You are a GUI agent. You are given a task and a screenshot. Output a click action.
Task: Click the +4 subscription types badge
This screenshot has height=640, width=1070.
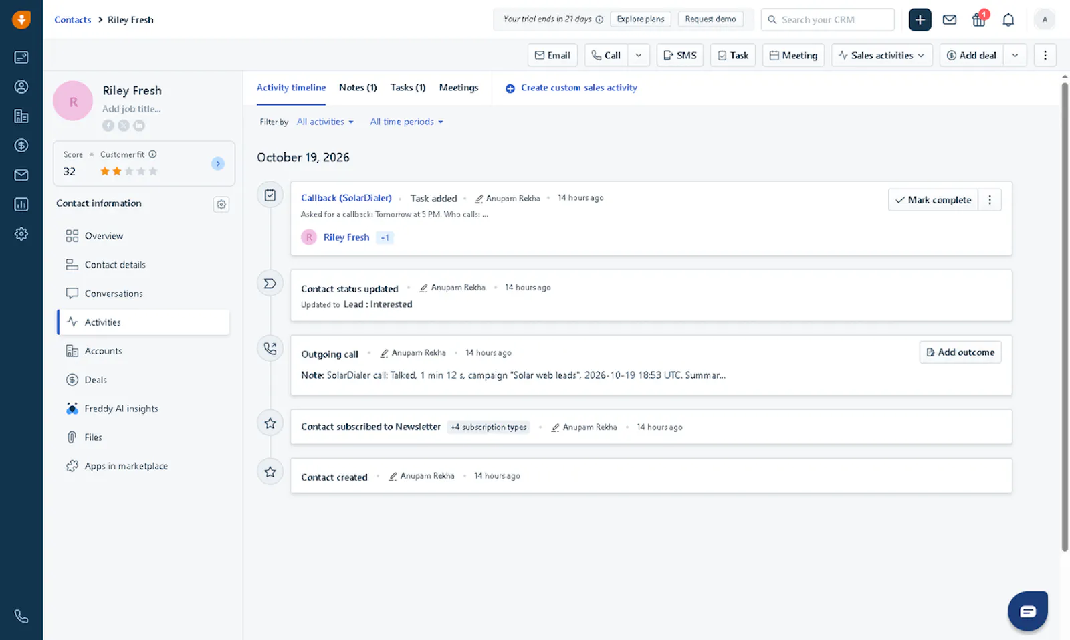click(x=488, y=427)
